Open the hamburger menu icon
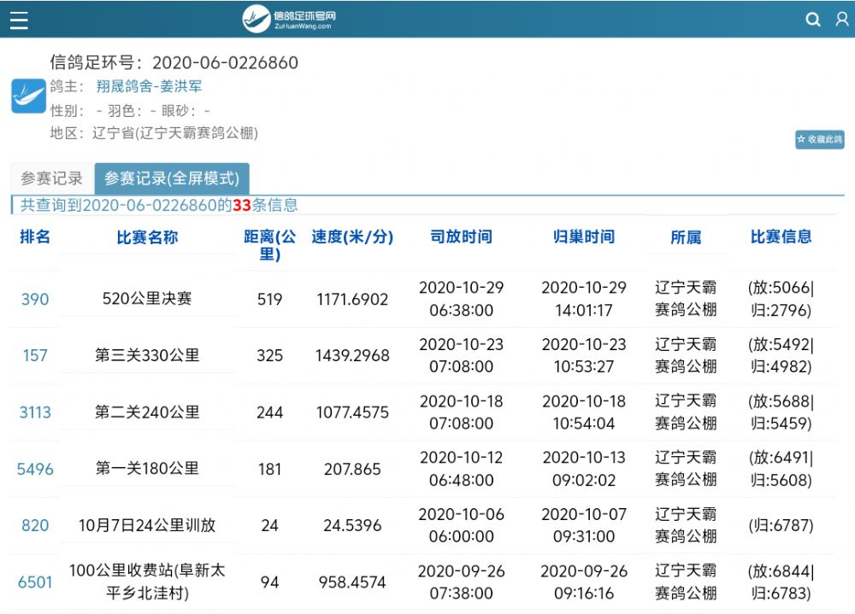855x614 pixels. [19, 20]
